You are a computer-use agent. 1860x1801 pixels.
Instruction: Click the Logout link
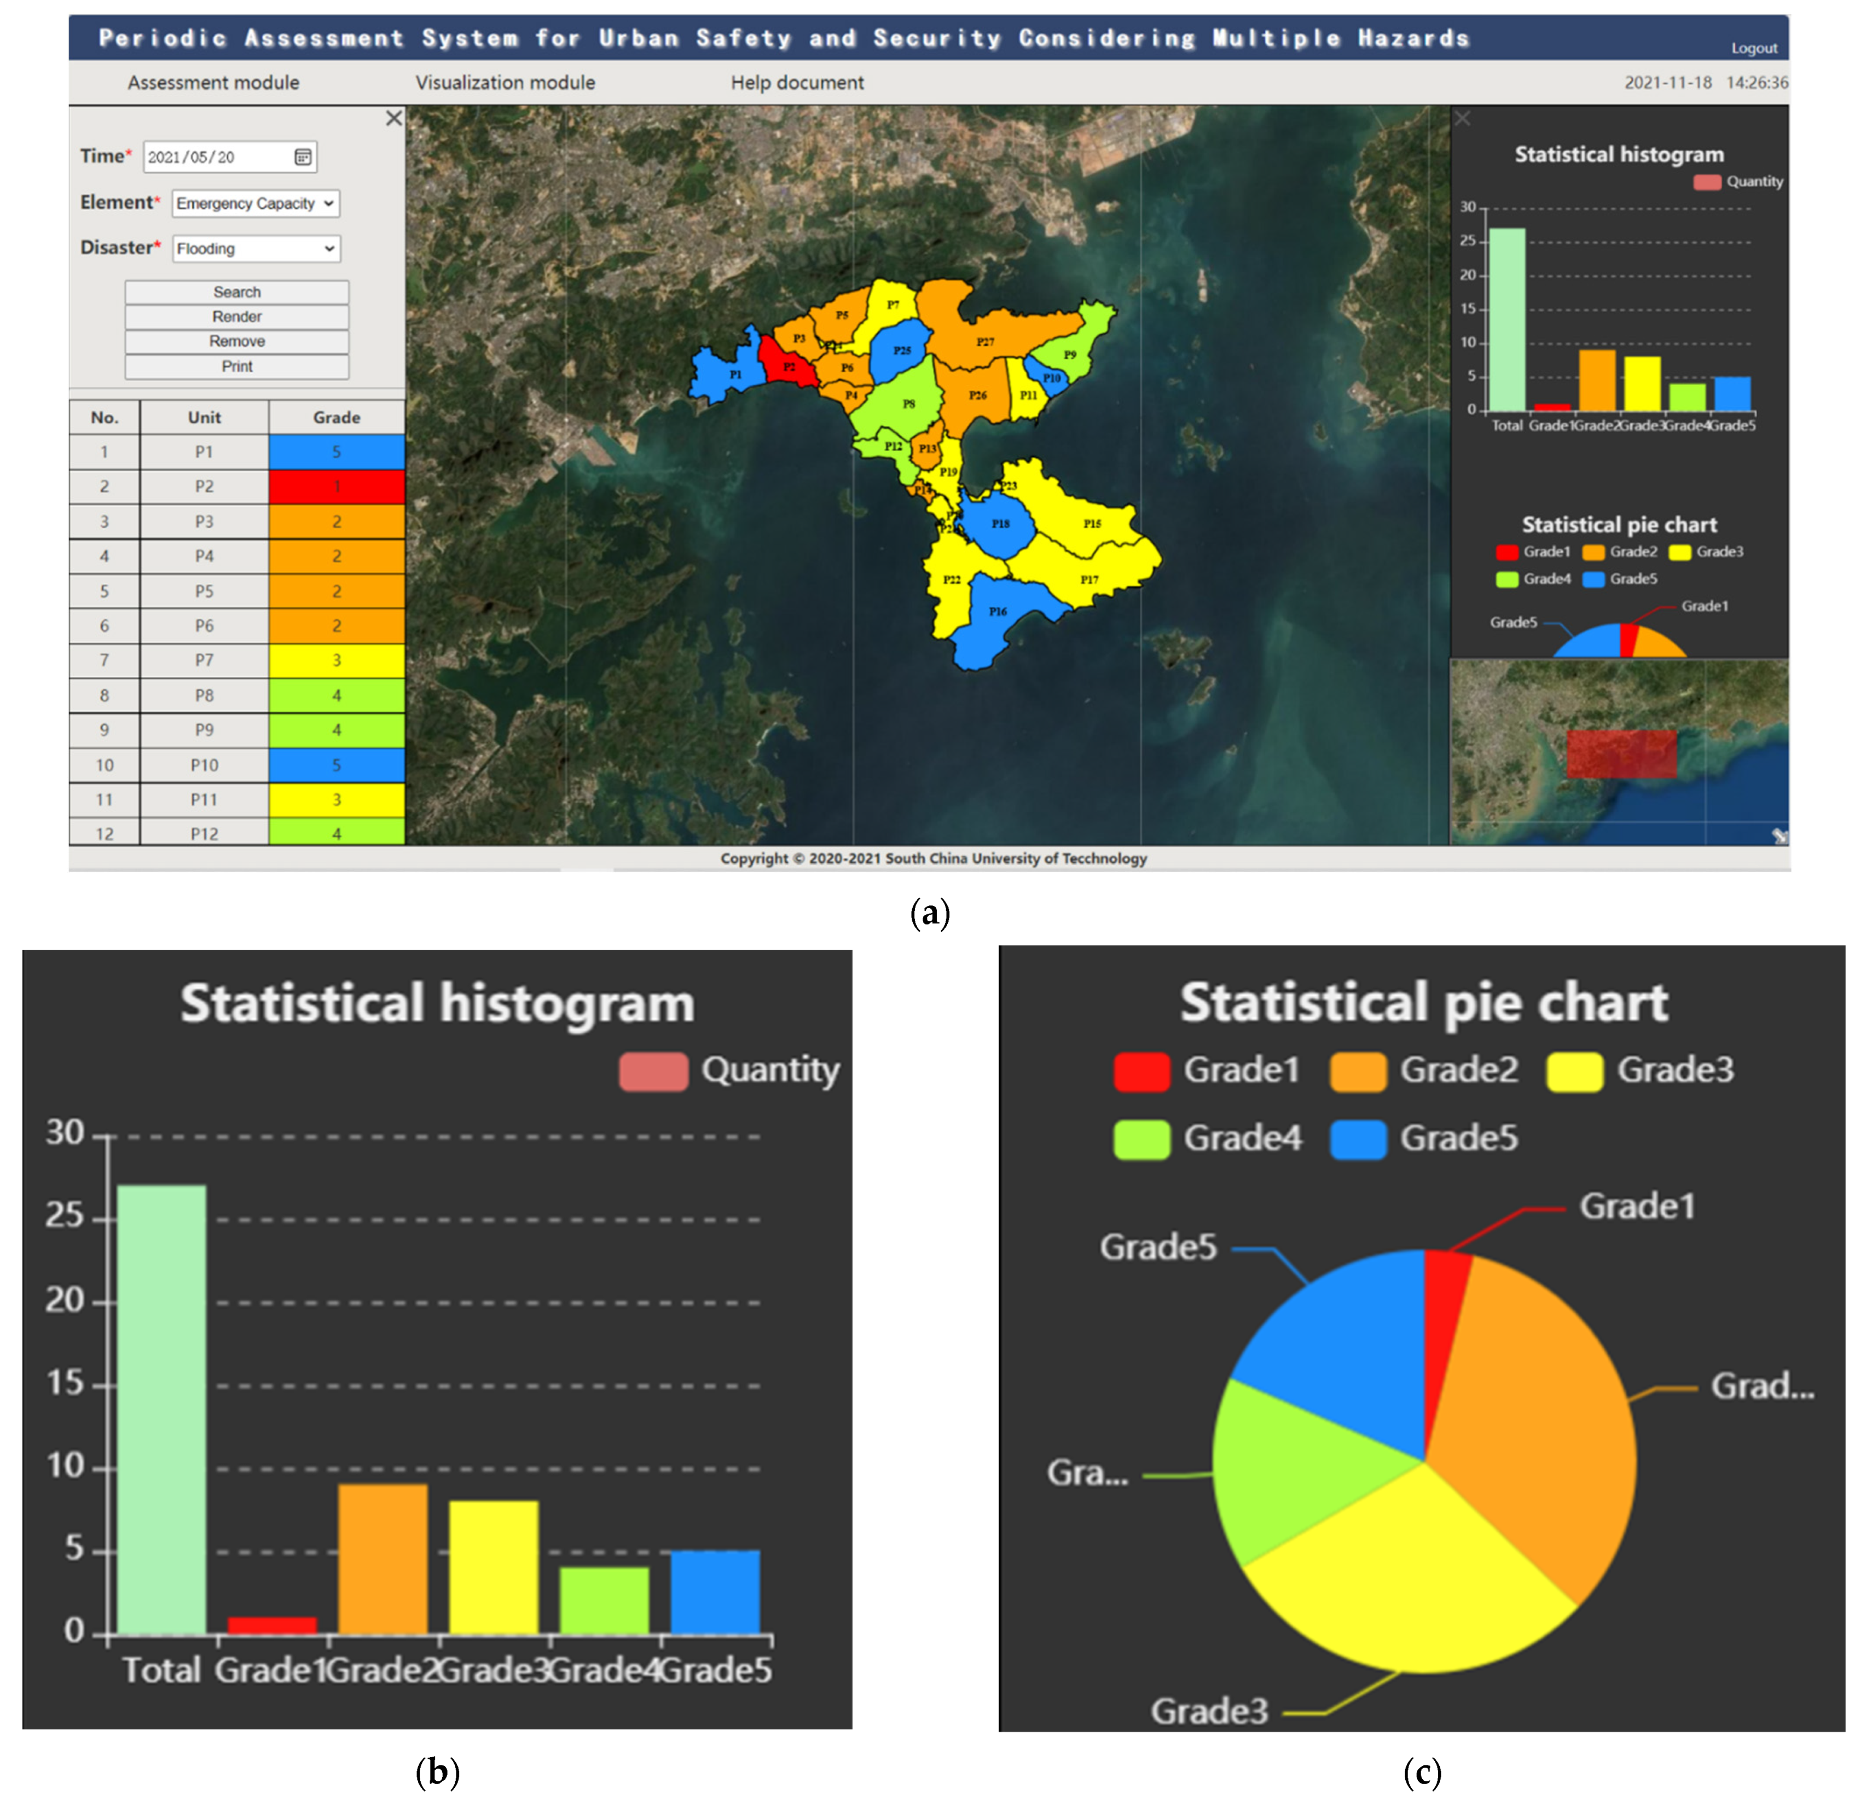[x=1754, y=48]
